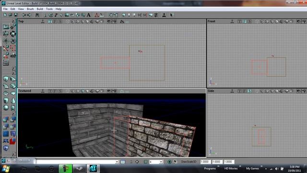
Task: Click the Windows Start button
Action: [6, 169]
